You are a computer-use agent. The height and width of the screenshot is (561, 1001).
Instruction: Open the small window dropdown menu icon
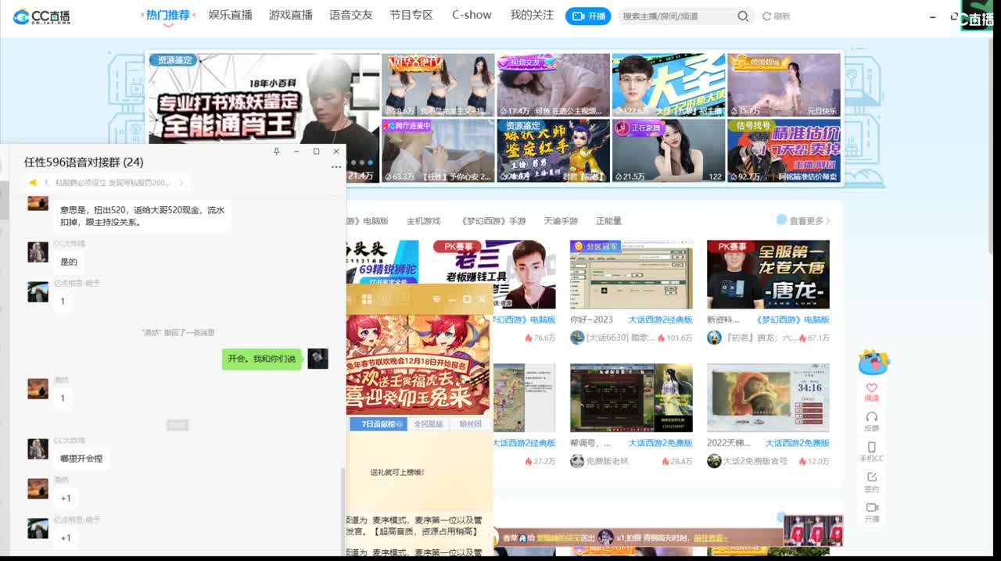click(x=437, y=299)
